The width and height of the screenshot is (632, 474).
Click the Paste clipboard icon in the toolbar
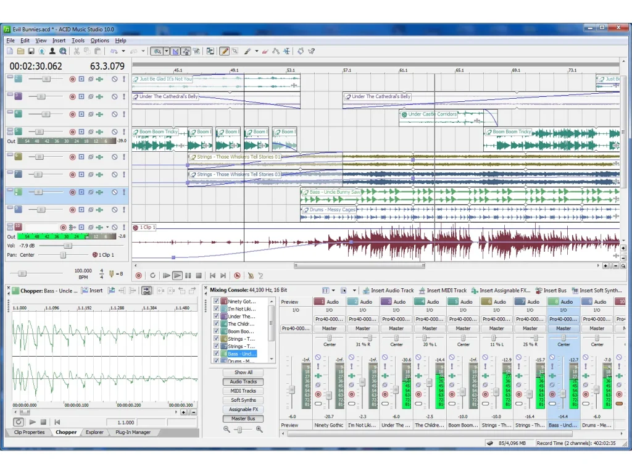98,51
